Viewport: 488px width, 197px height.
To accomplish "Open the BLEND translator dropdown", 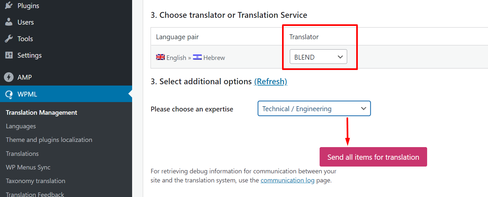I will [x=318, y=57].
